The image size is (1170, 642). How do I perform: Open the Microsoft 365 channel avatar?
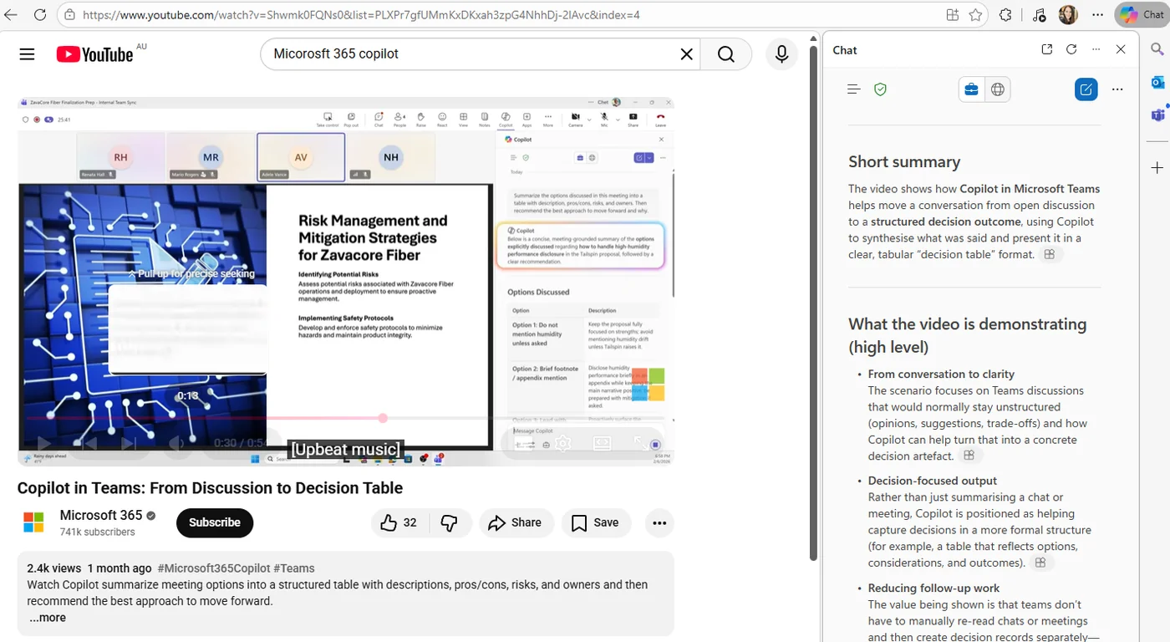33,522
